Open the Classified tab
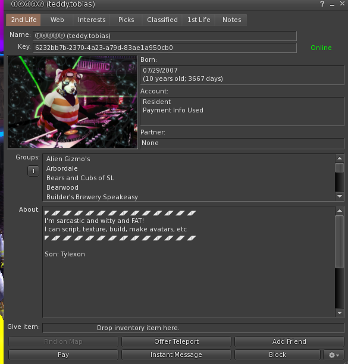The image size is (348, 364). [162, 20]
